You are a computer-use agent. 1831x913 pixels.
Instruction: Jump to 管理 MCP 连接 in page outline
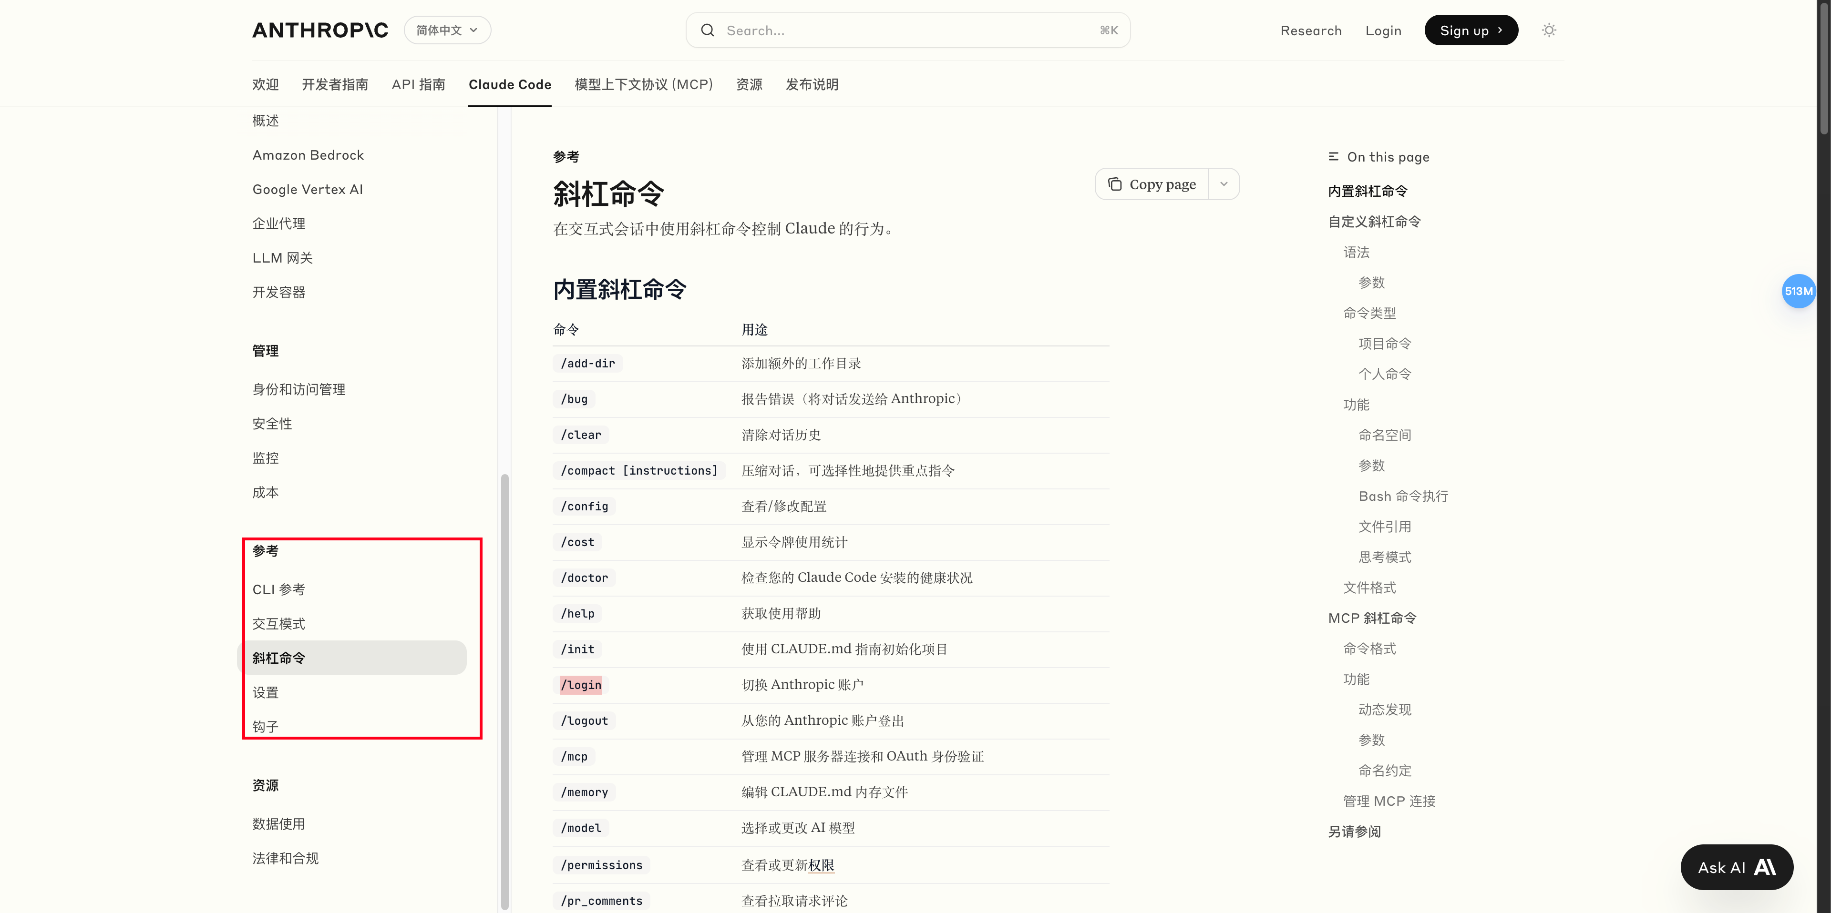tap(1389, 801)
